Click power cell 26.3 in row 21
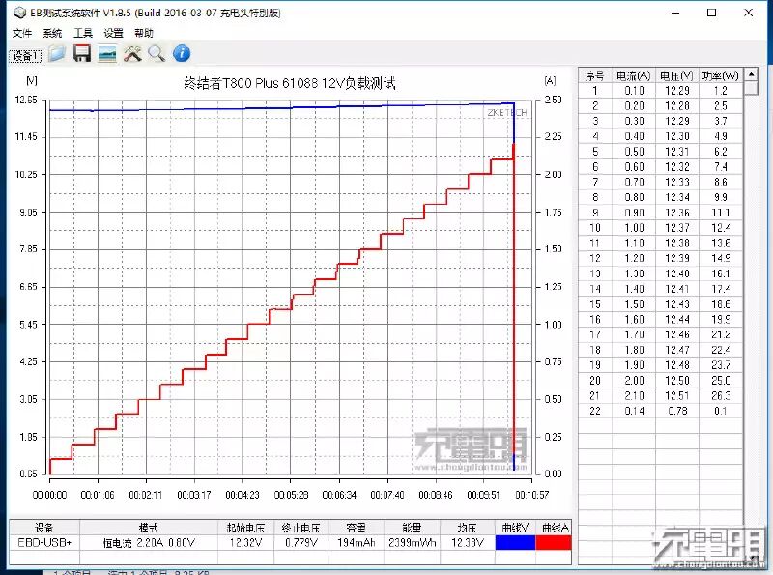This screenshot has width=773, height=575. pyautogui.click(x=720, y=396)
